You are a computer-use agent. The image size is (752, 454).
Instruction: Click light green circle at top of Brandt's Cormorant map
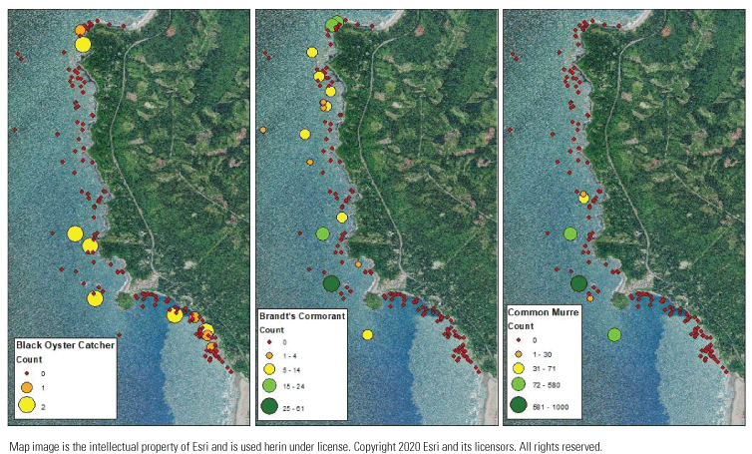click(334, 23)
